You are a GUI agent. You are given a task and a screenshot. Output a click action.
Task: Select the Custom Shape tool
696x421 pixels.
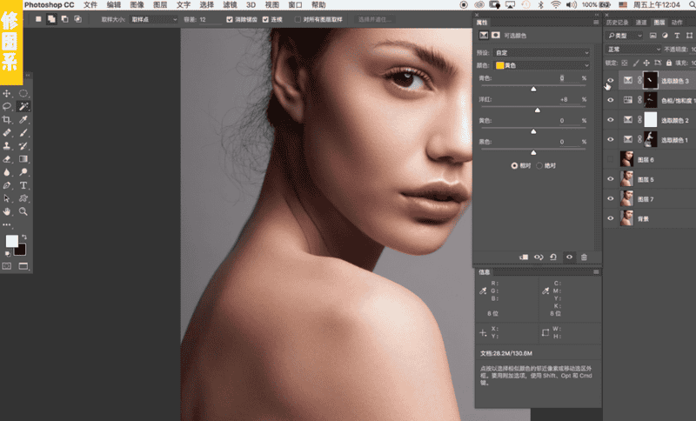click(x=23, y=198)
